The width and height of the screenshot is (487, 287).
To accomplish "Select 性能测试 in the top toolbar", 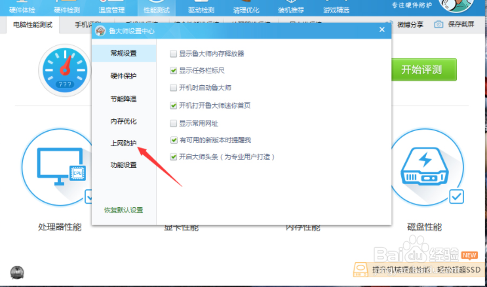I will click(x=157, y=8).
